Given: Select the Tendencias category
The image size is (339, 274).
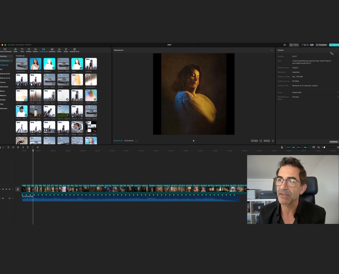Looking at the screenshot, I should (x=4, y=65).
